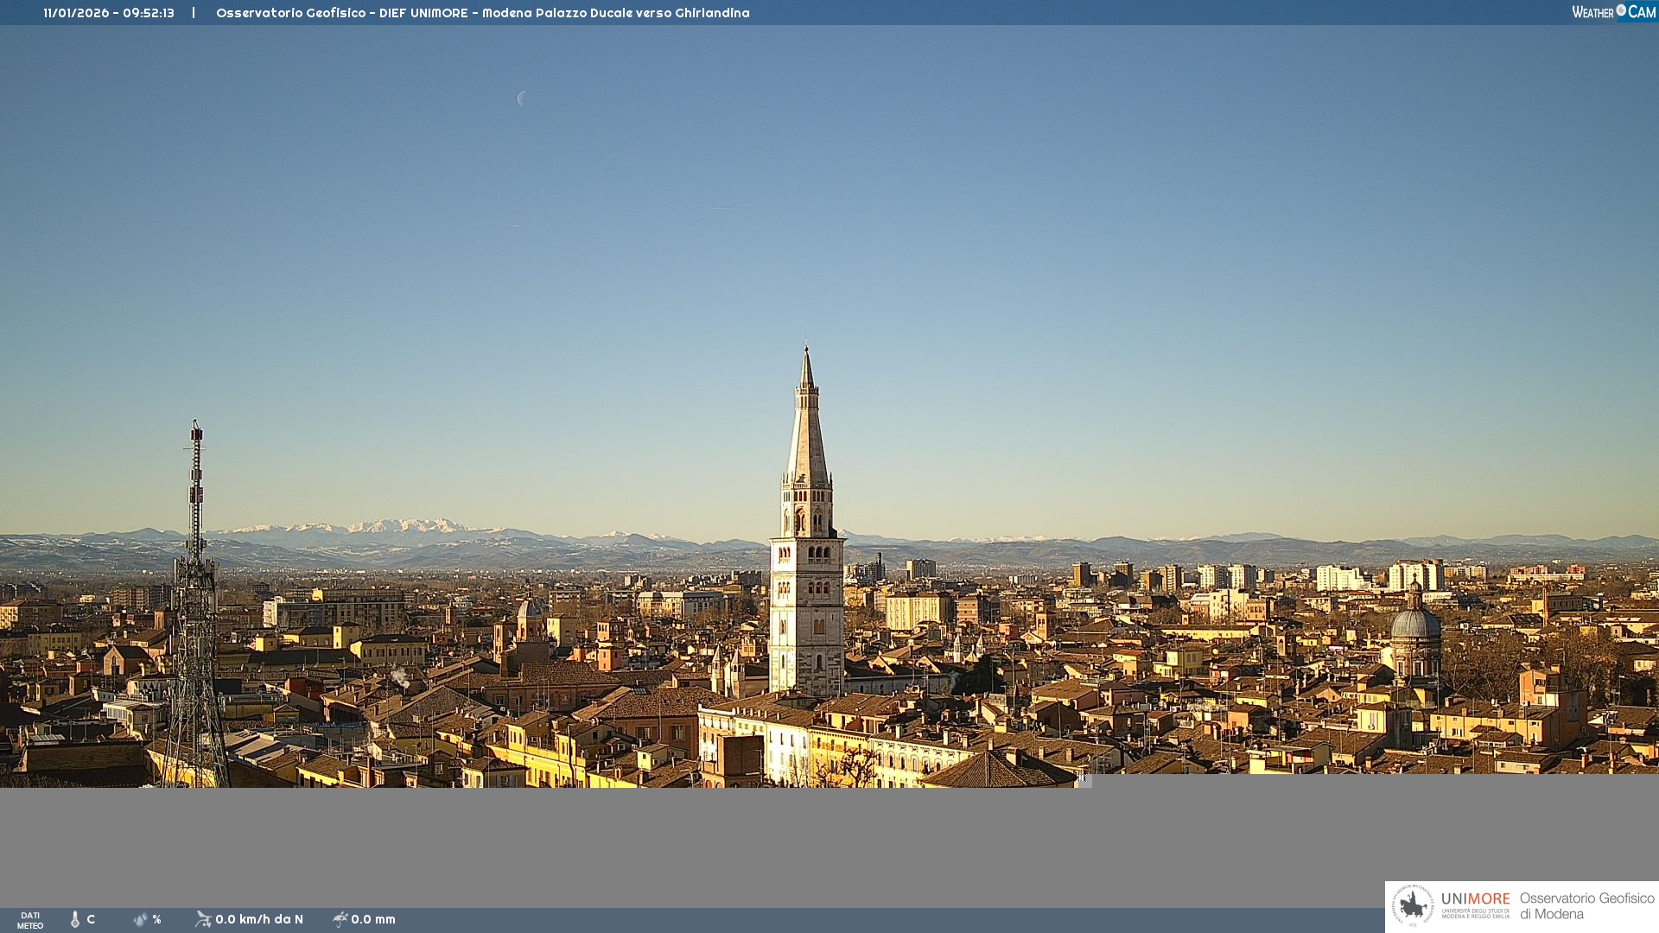1659x933 pixels.
Task: Click the small artifact icon below rooftops
Action: 1084,780
